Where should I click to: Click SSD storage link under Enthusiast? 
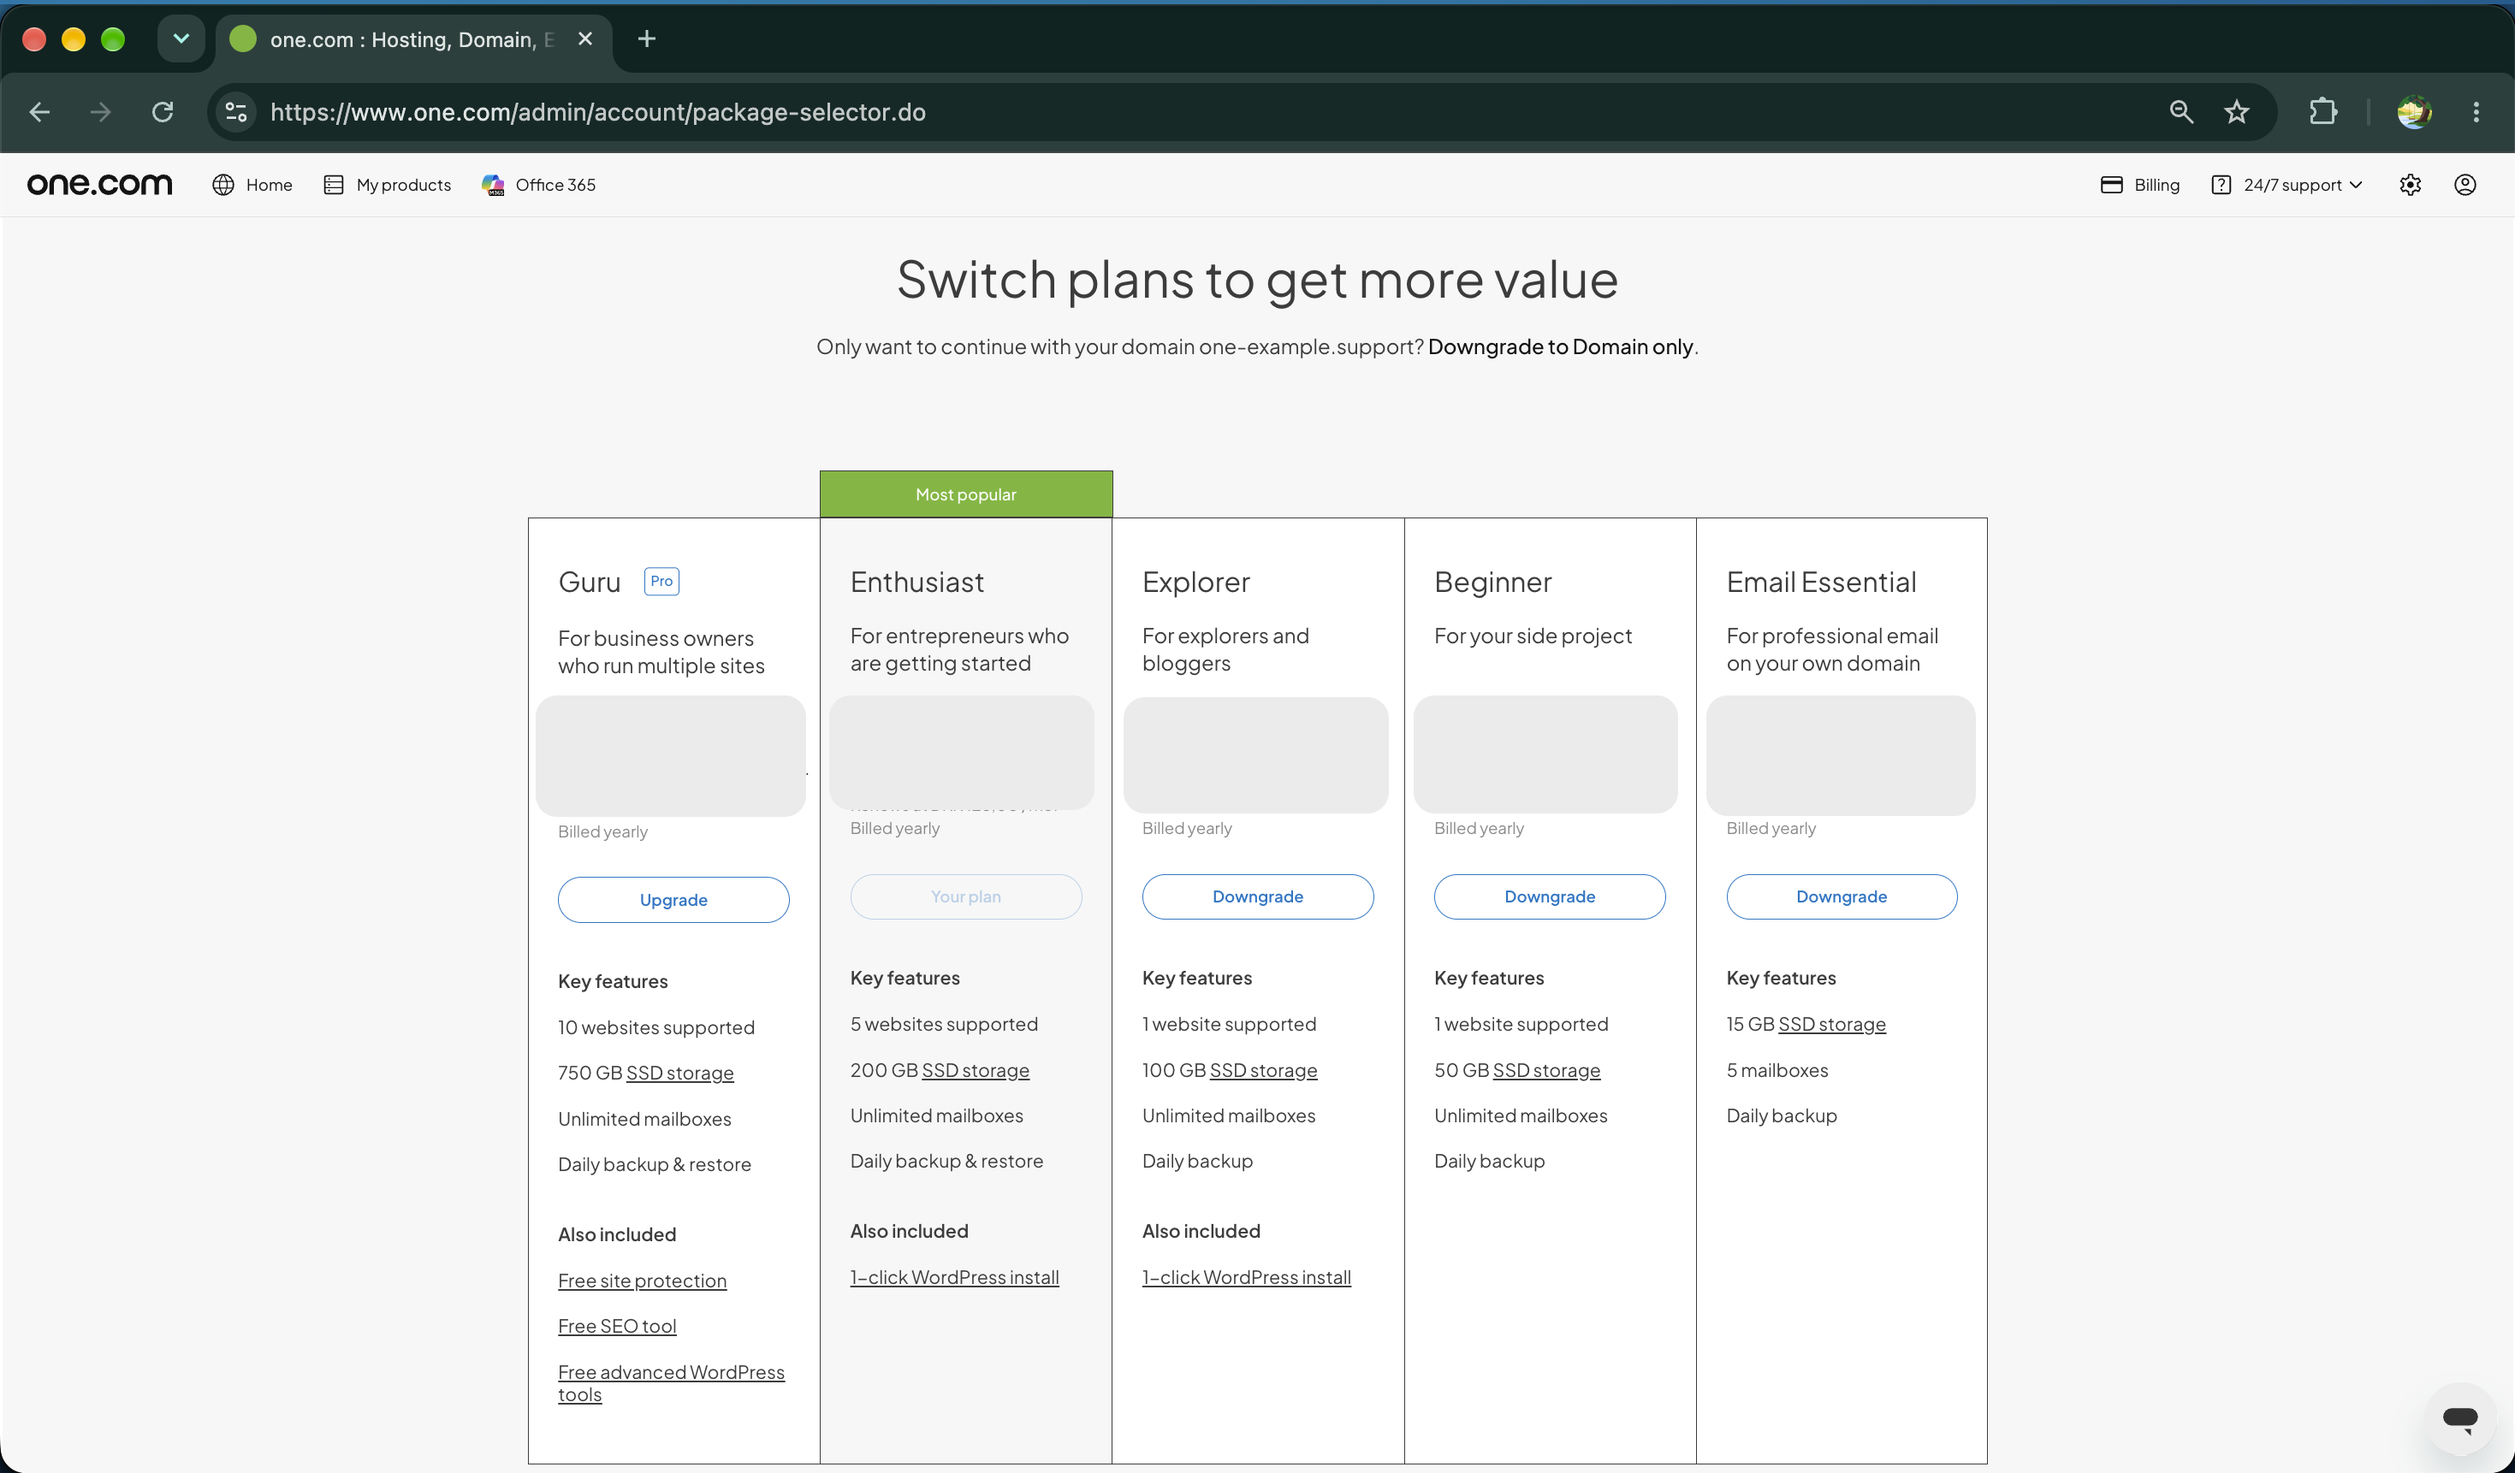(x=975, y=1070)
